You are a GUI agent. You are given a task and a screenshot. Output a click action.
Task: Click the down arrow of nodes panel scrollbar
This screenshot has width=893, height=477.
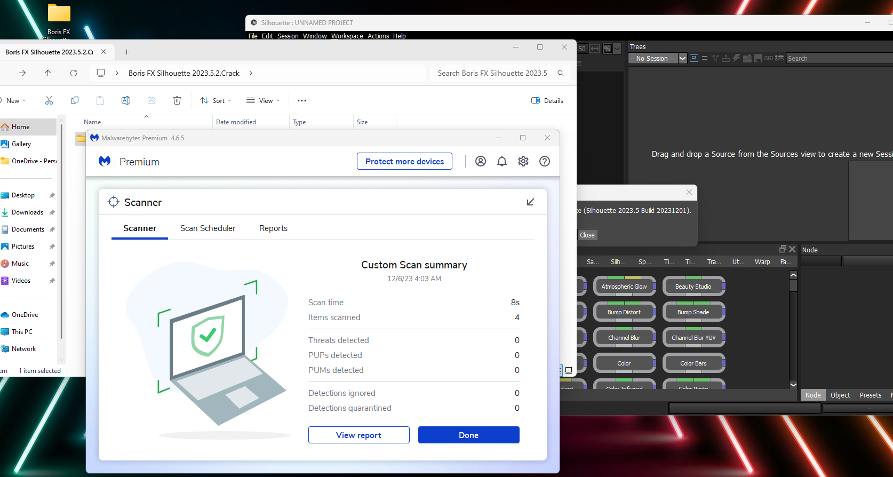793,384
